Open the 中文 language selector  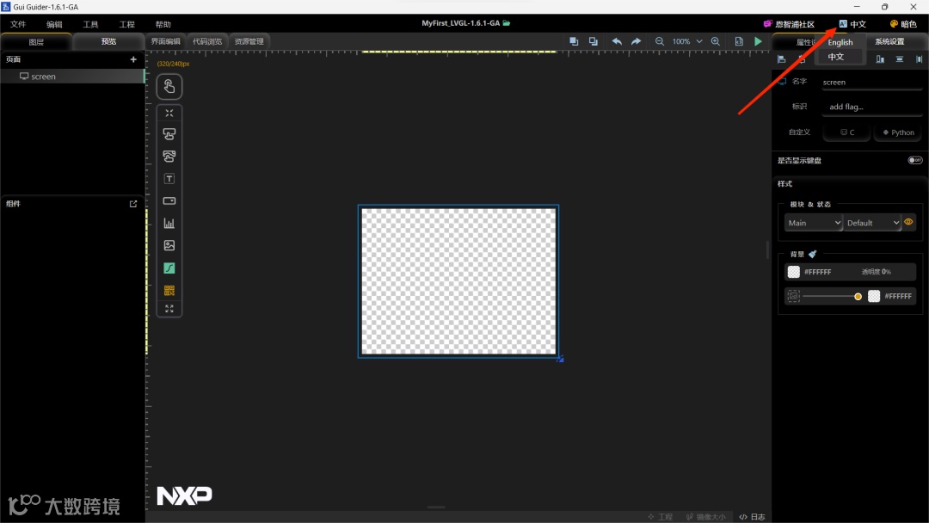(x=852, y=24)
